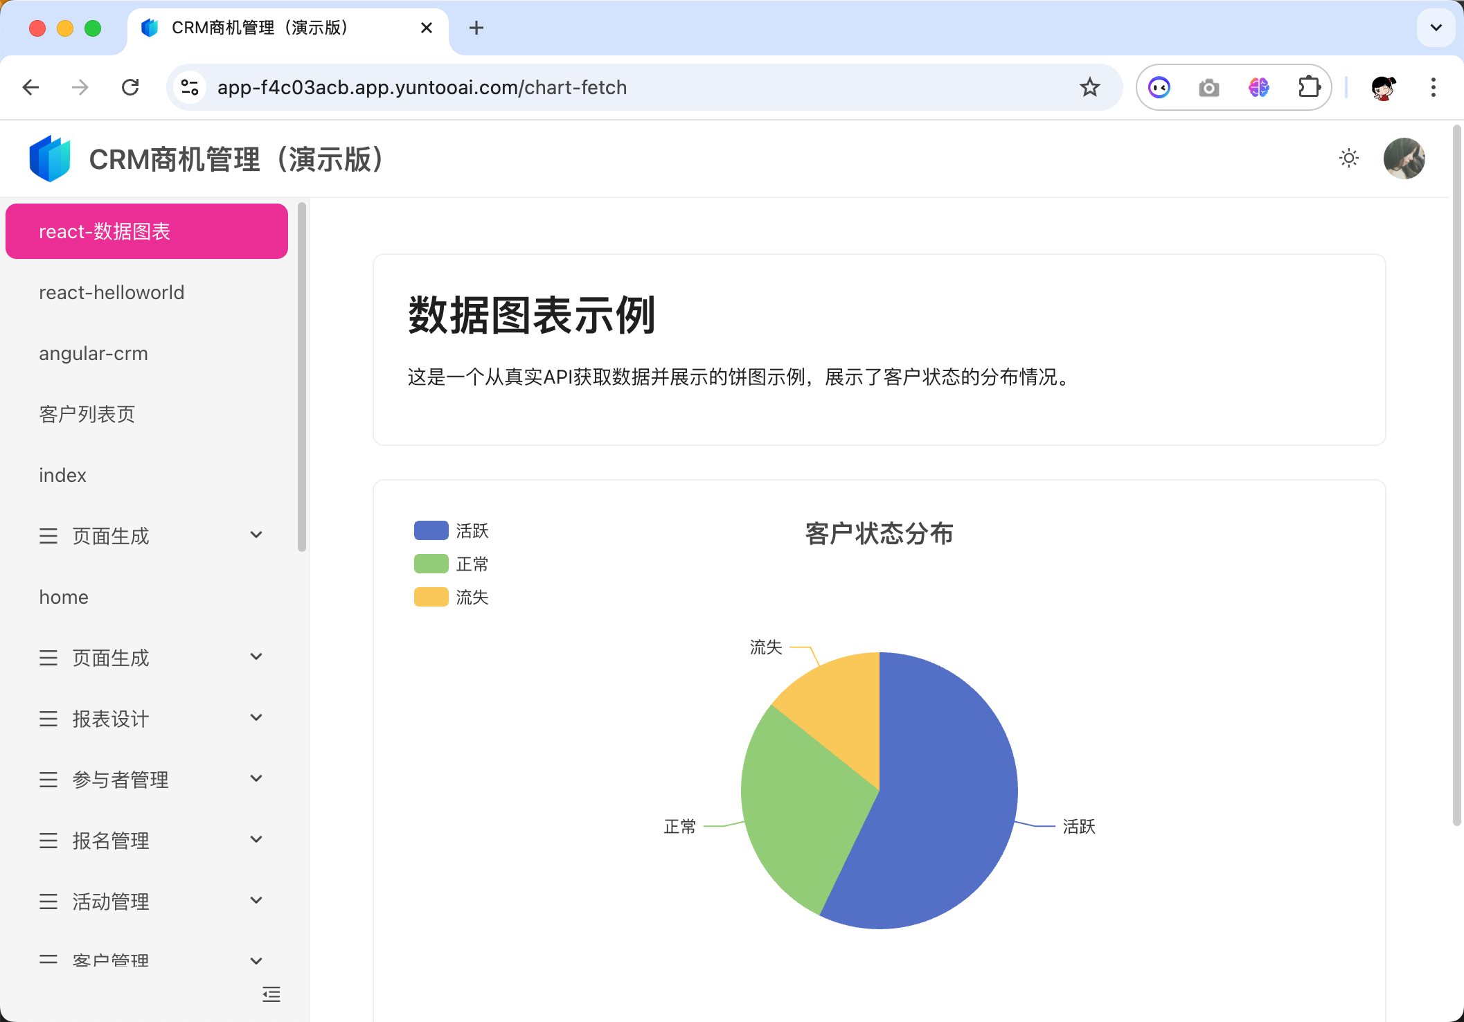Screen dimensions: 1464x1022
Task: Expand the 活动管理 sidebar chevron
Action: tap(256, 901)
